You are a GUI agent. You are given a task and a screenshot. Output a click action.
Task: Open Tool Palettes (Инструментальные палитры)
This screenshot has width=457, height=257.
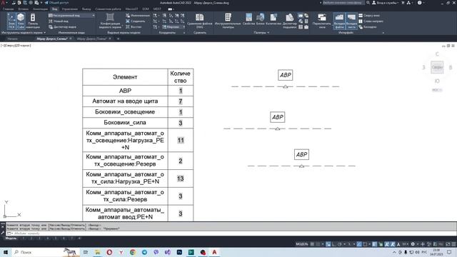tap(228, 21)
